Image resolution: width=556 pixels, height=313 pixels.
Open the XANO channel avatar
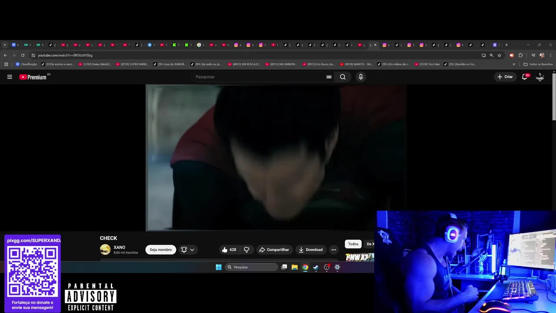coord(105,250)
